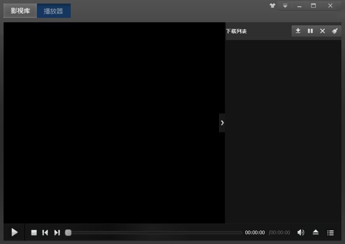Toggle the playlist icon
345x244 pixels.
coord(331,232)
